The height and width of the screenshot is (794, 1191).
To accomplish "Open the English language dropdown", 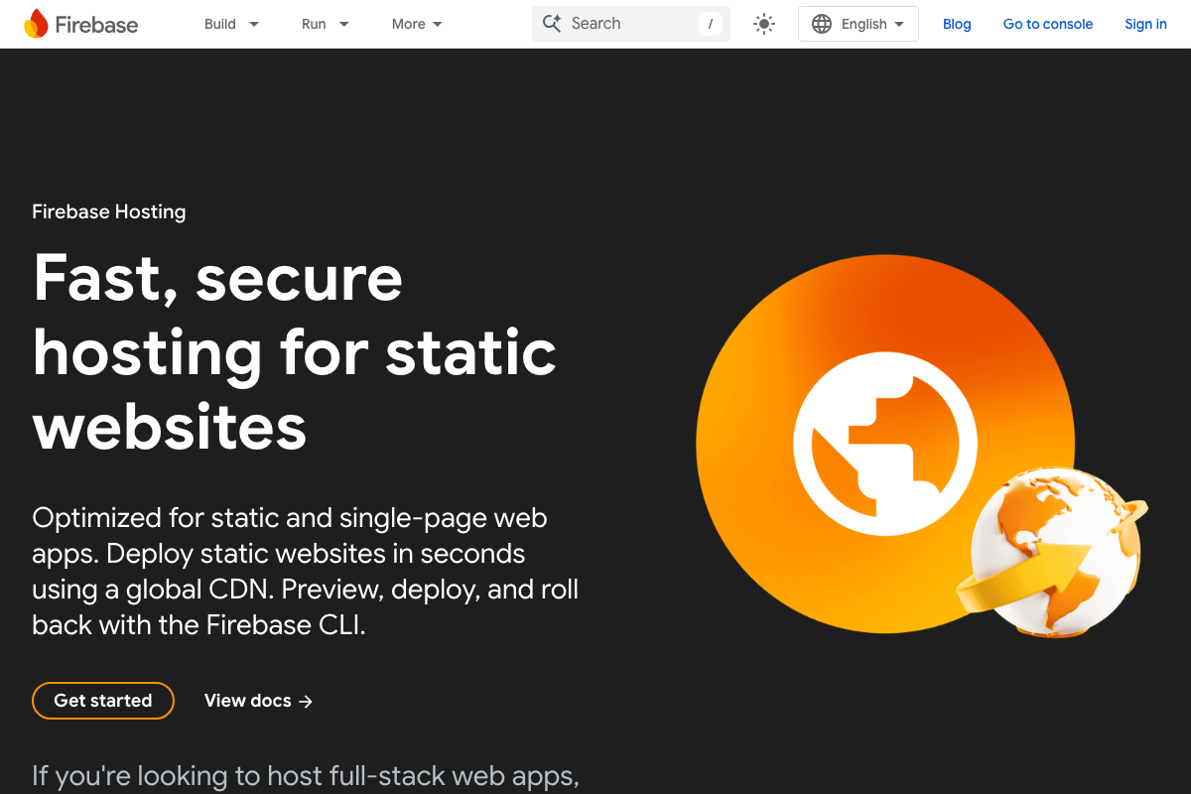I will pyautogui.click(x=859, y=24).
